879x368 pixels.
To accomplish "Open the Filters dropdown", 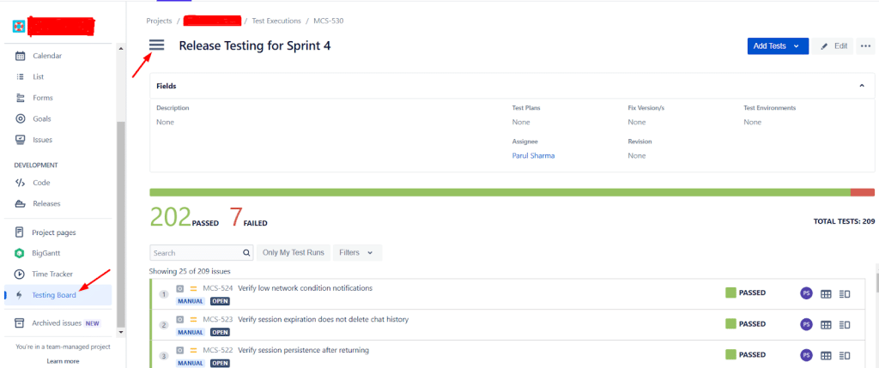I will pos(357,252).
